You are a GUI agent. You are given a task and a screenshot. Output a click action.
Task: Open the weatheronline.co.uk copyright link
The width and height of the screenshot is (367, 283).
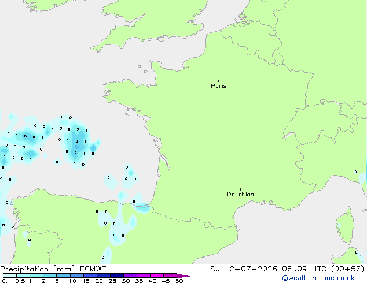click(318, 278)
